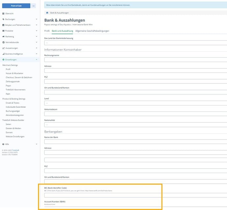Open the more options button beside Point of Sale
The width and height of the screenshot is (227, 210).
33,6
